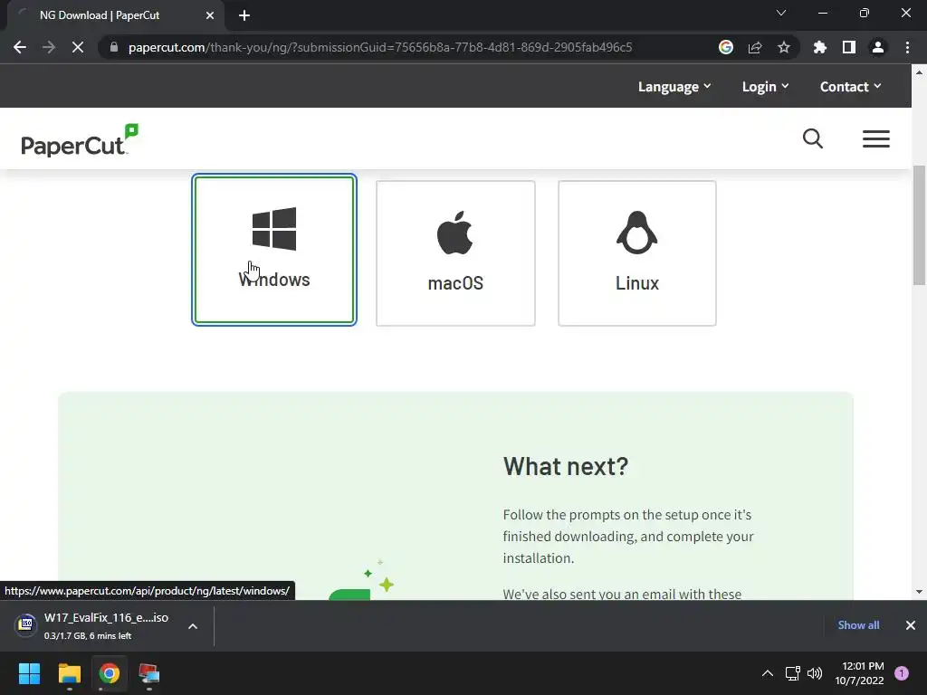
Task: Click the address bar URL
Action: (379, 47)
